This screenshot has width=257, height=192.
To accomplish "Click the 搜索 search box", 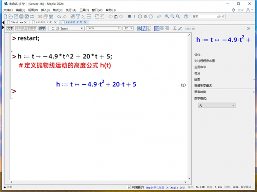I will pyautogui.click(x=208, y=17).
